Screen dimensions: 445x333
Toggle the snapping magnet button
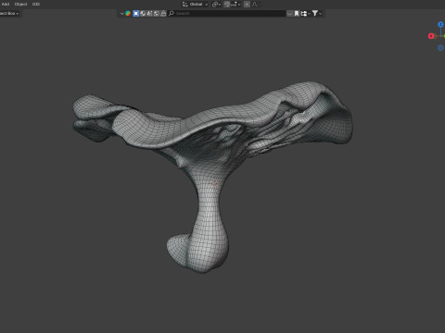[x=227, y=4]
